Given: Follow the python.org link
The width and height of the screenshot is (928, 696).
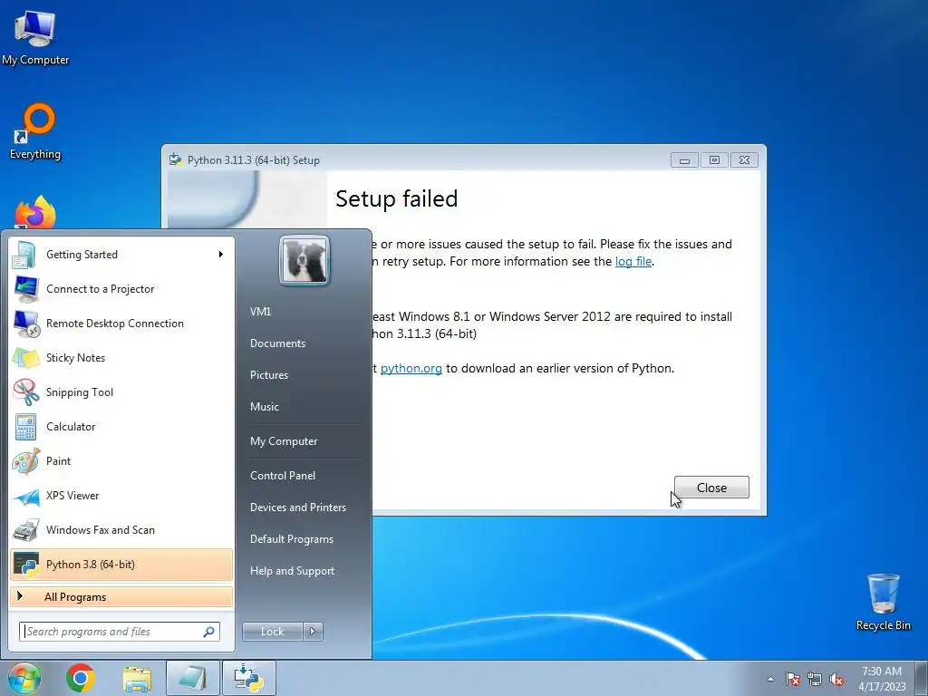Looking at the screenshot, I should pos(411,369).
